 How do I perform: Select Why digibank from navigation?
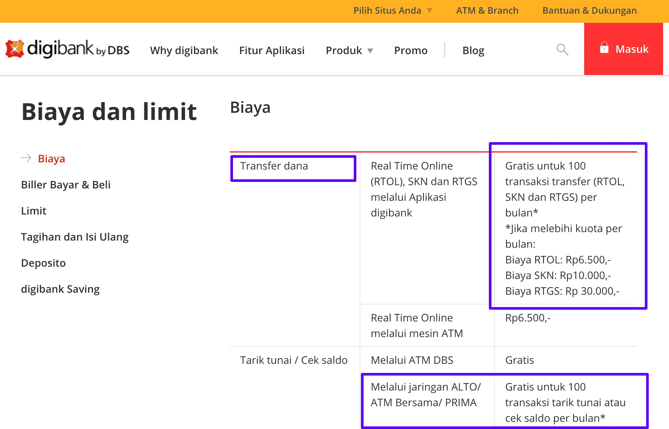click(184, 50)
